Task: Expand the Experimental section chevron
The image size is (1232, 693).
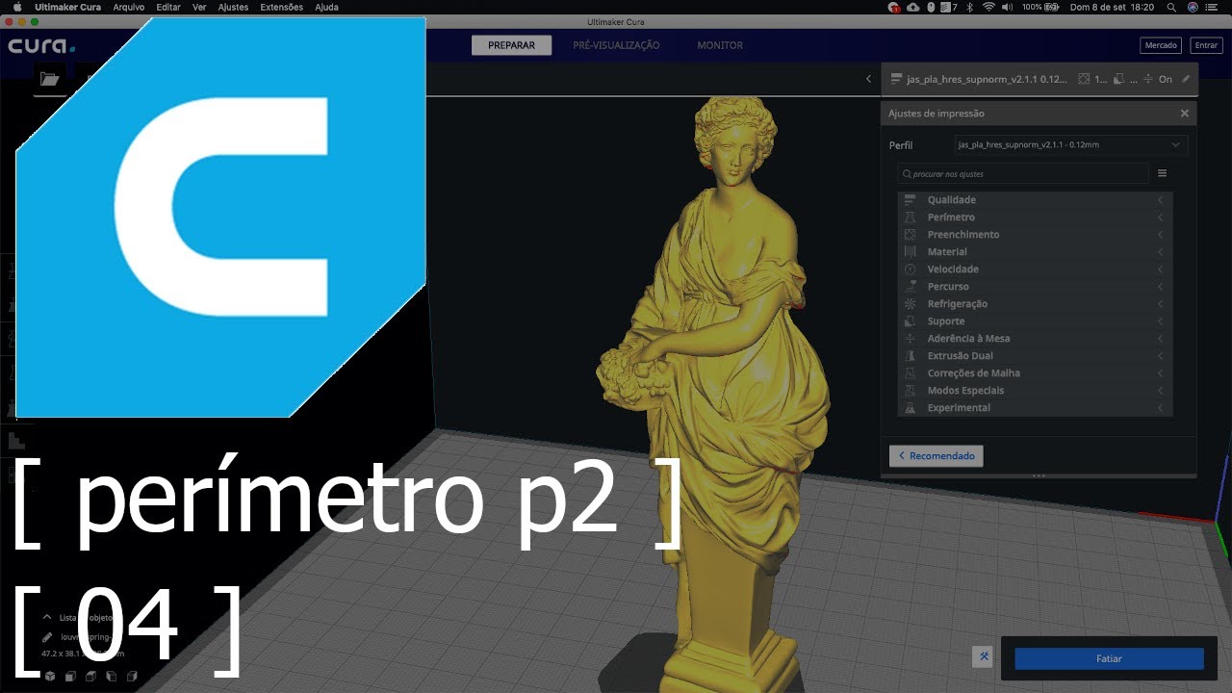Action: point(1161,408)
